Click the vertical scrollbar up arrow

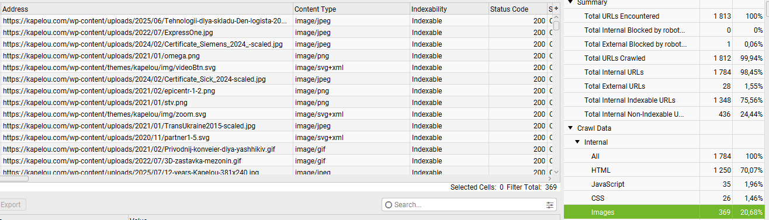556,18
